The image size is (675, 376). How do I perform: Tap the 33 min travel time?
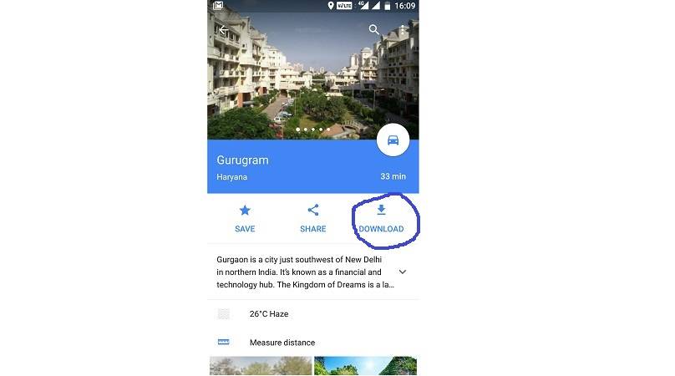393,176
